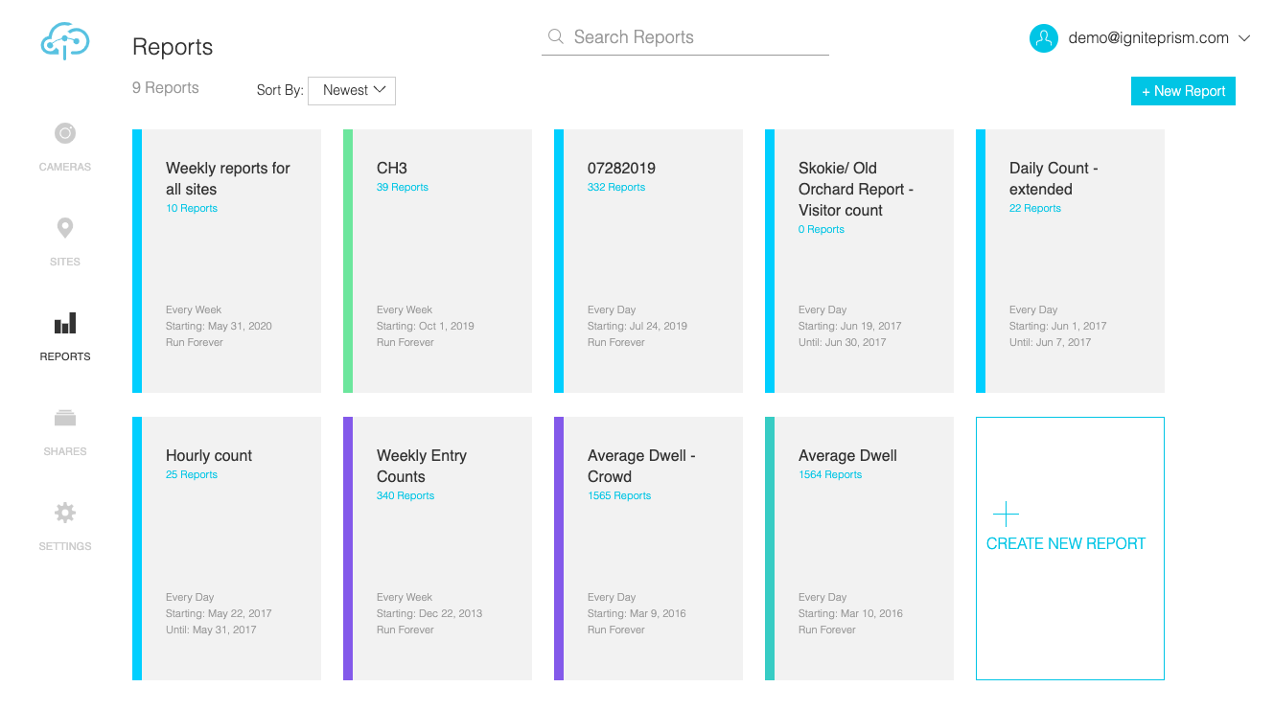Click the 1565 Reports link
Viewport: 1274px width, 710px height.
(619, 495)
